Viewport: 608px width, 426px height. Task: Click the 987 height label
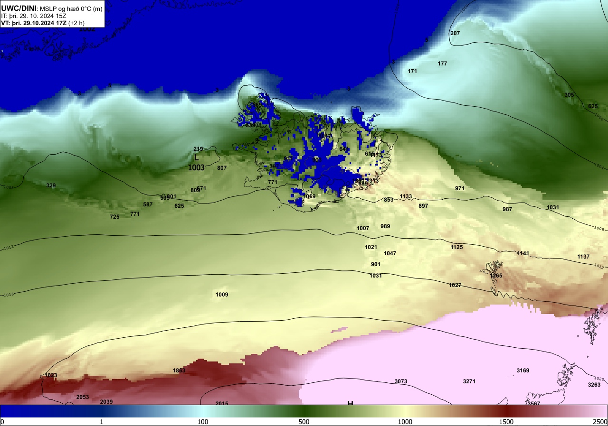click(x=507, y=209)
